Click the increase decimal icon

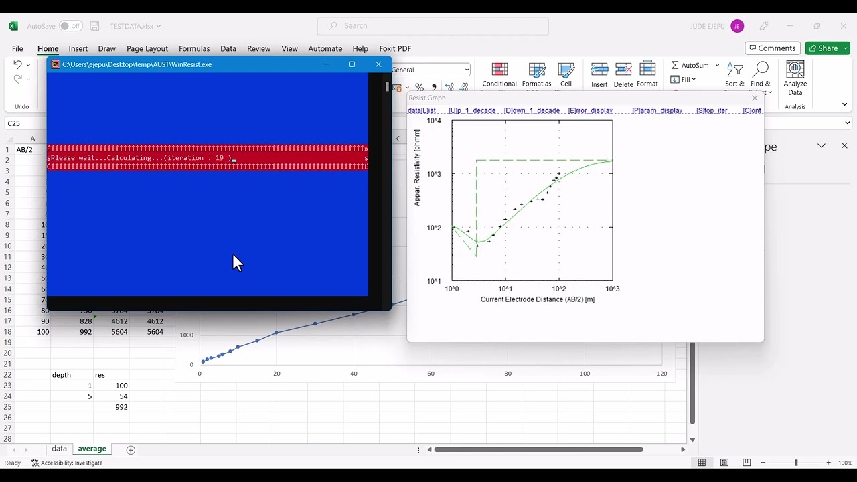tap(449, 87)
